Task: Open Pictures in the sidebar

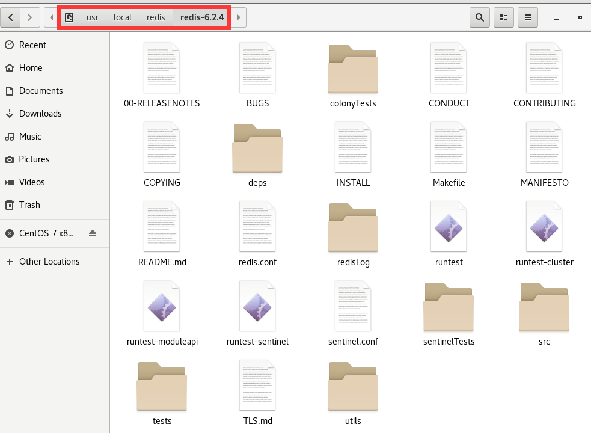Action: coord(55,159)
